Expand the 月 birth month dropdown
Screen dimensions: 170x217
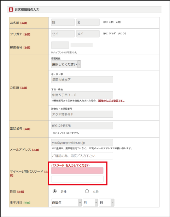click(x=90, y=202)
